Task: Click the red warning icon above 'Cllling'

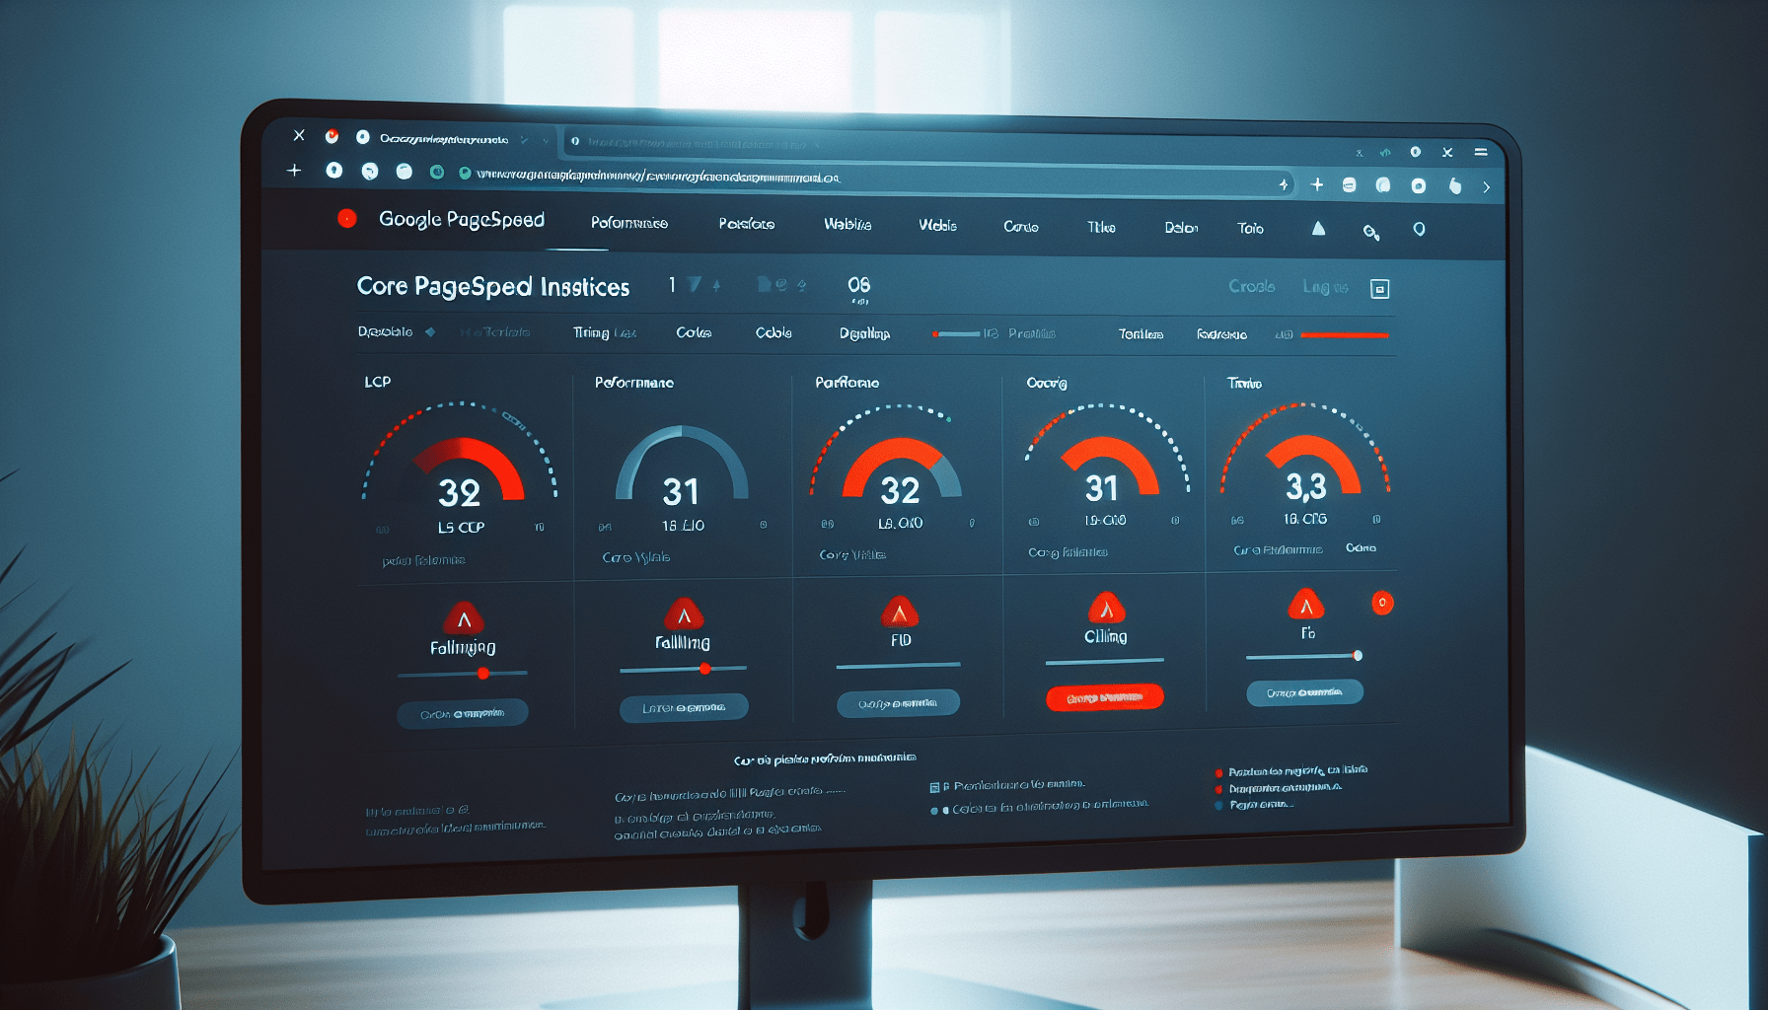Action: 1106,609
